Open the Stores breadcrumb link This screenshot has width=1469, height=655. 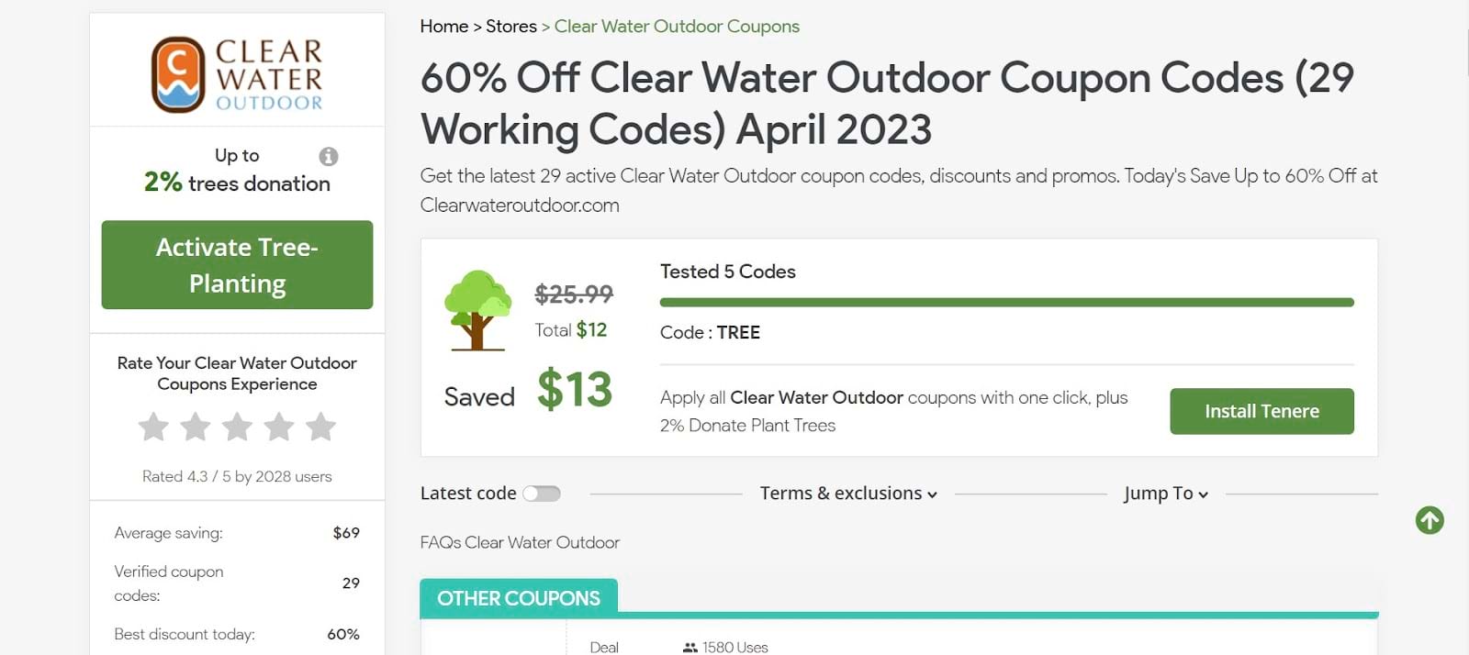click(511, 27)
